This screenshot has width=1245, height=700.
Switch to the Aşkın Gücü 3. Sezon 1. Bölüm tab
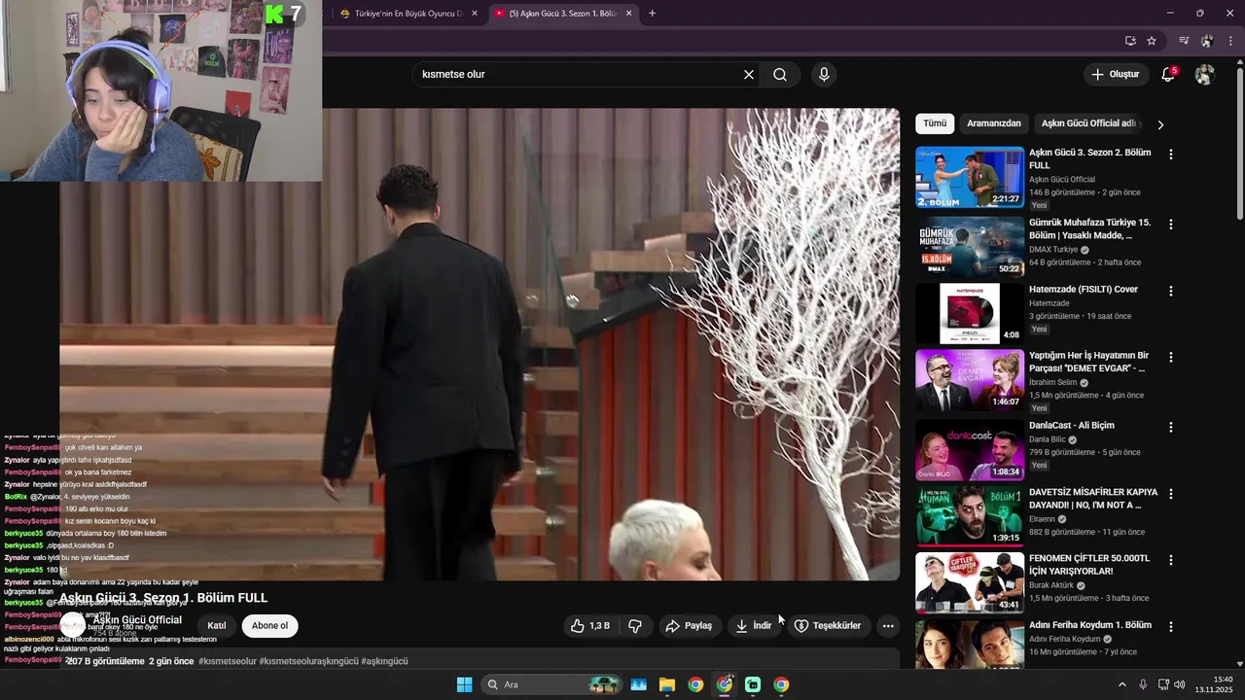pyautogui.click(x=562, y=14)
